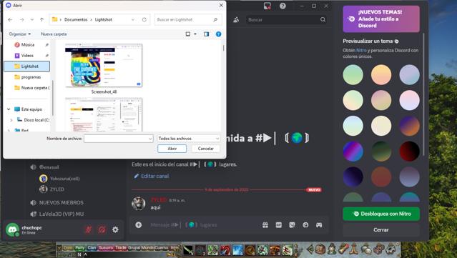Toggle the Discord deafen headphones button
This screenshot has width=457, height=258.
click(102, 229)
